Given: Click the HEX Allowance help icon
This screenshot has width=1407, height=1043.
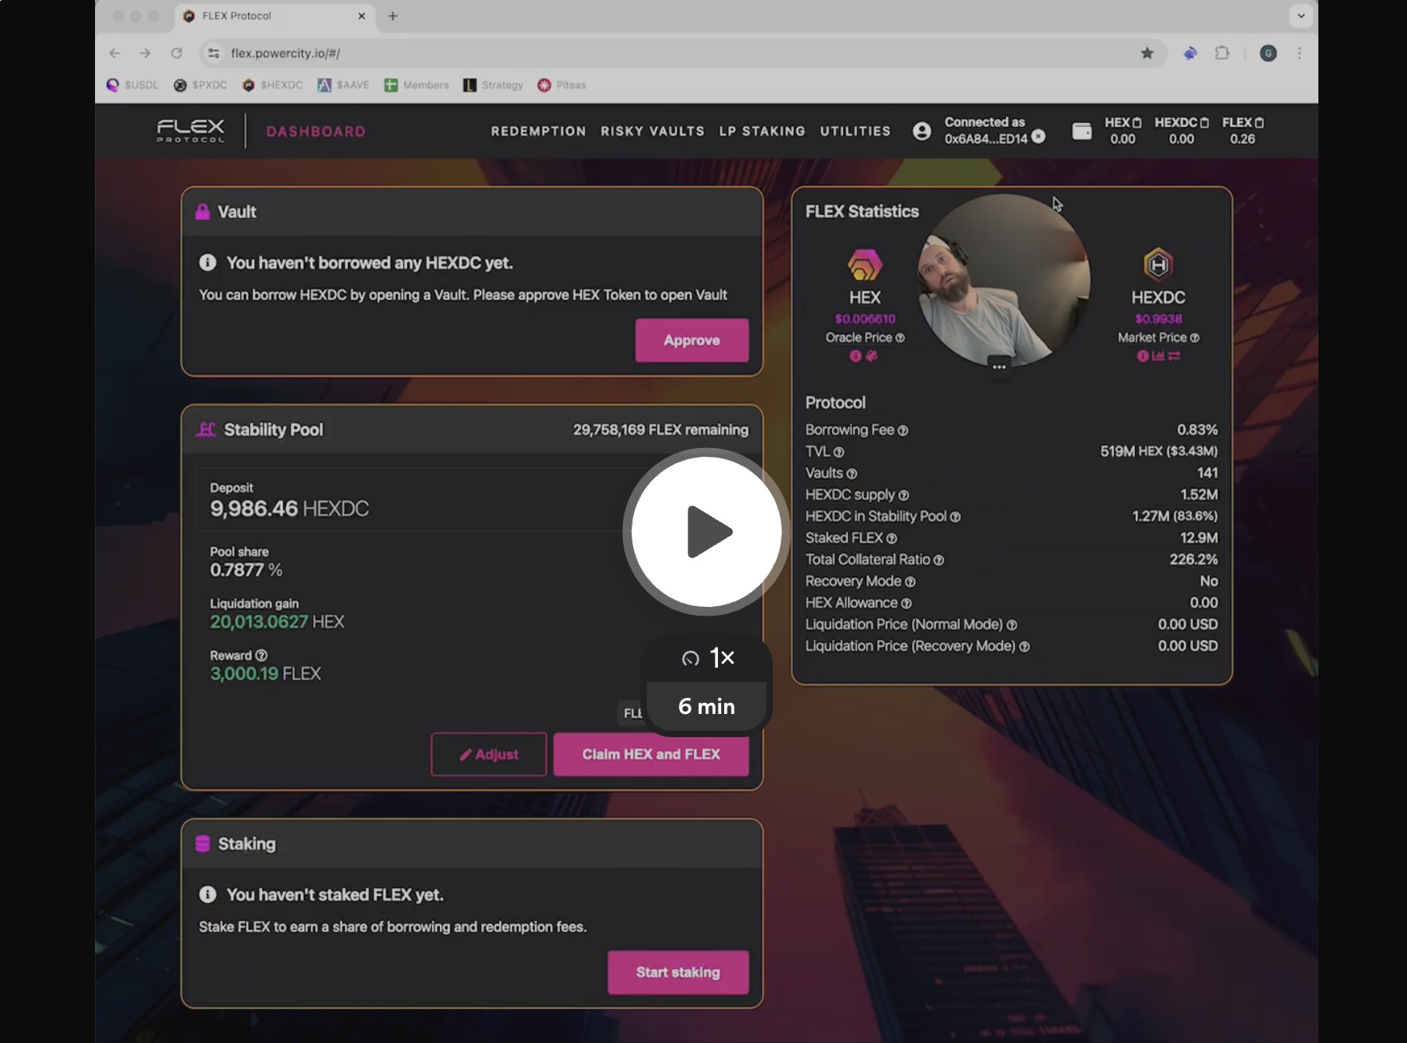Looking at the screenshot, I should point(906,603).
